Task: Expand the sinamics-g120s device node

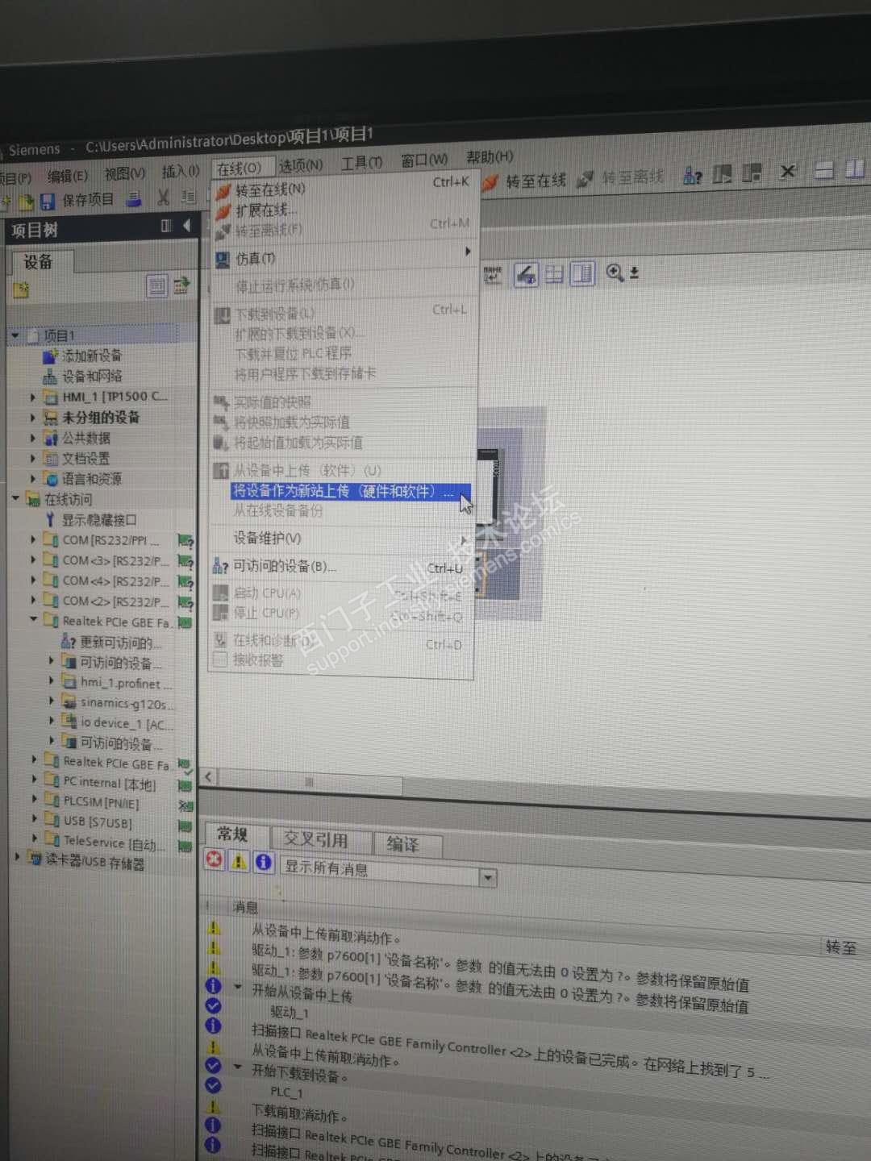Action: click(x=52, y=701)
